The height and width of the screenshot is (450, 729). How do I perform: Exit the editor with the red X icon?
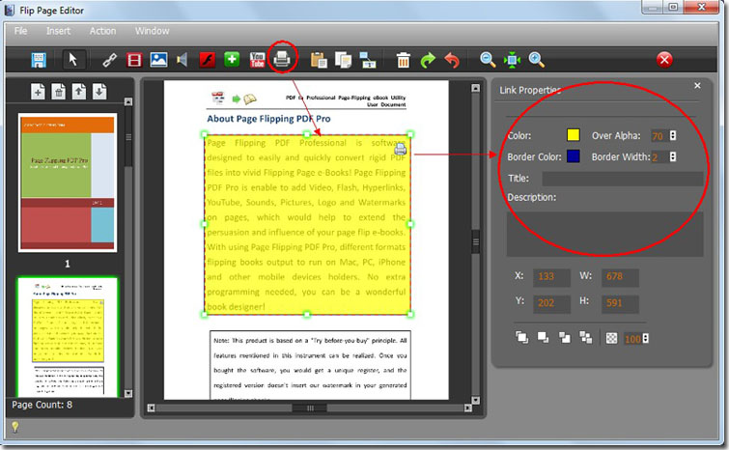click(x=664, y=60)
